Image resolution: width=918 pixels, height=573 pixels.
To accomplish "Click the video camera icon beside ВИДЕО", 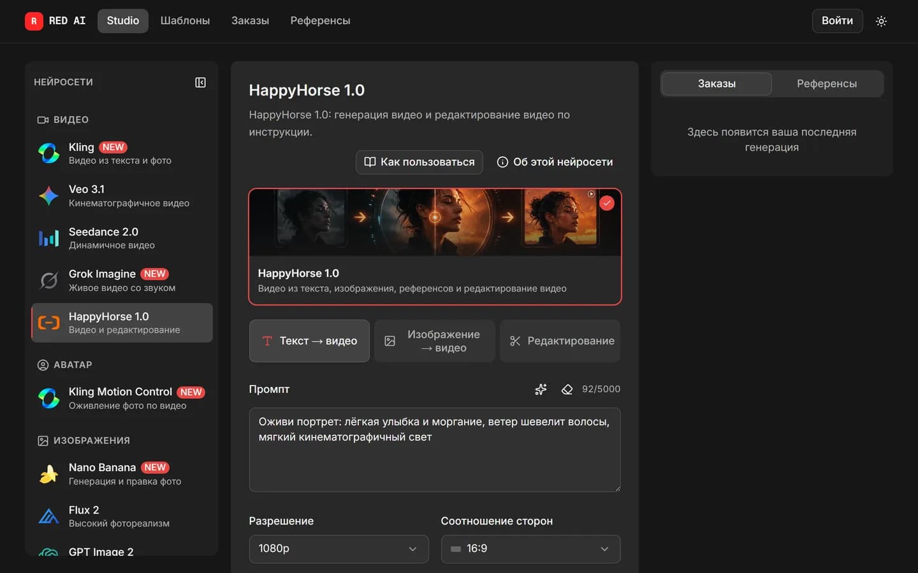I will [43, 120].
